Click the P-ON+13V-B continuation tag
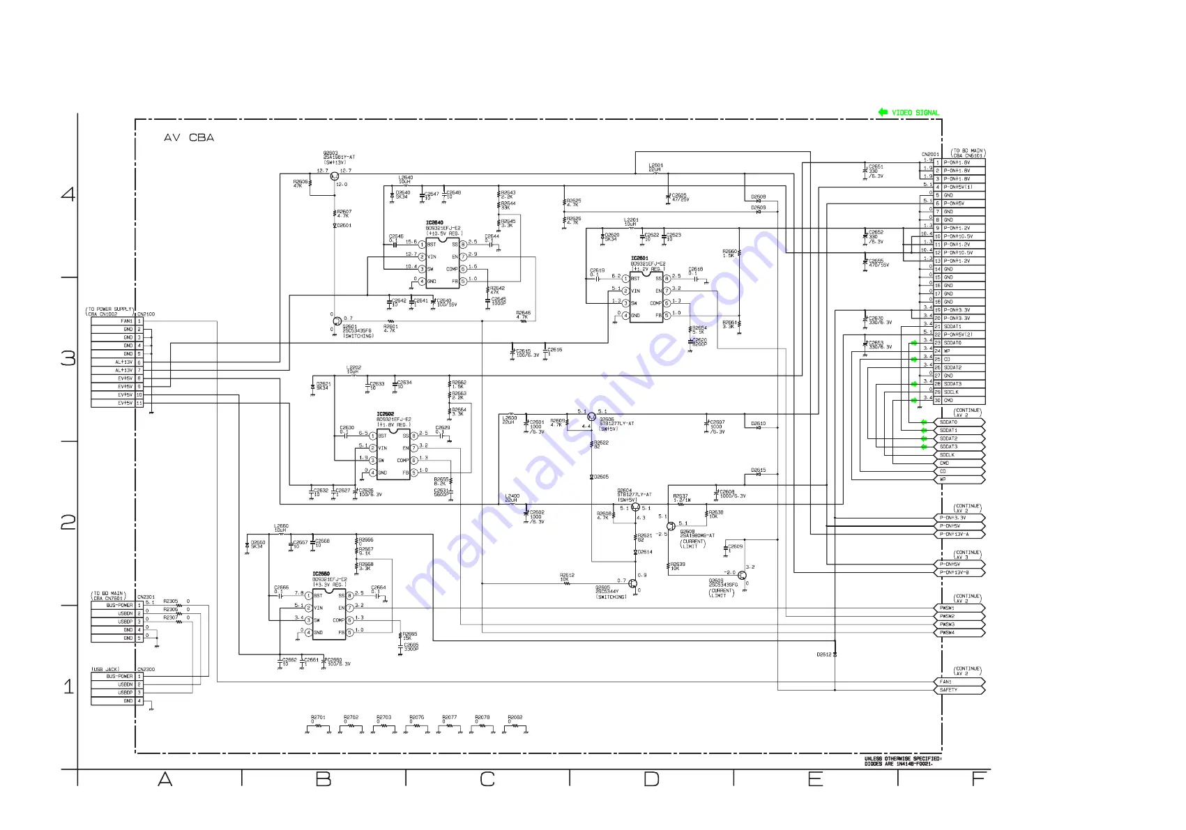 coord(959,572)
